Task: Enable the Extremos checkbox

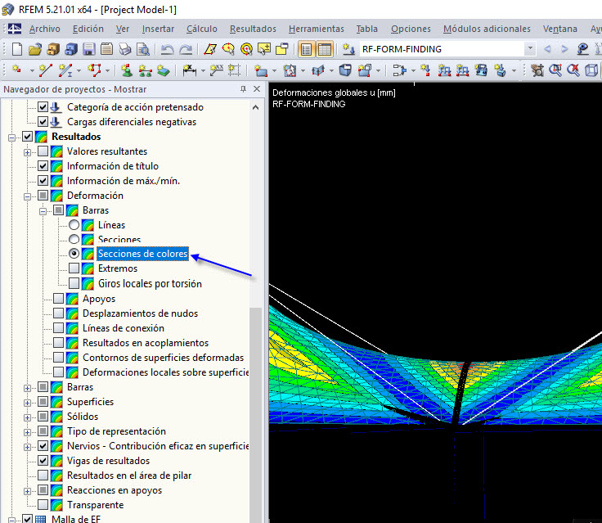Action: (x=74, y=268)
